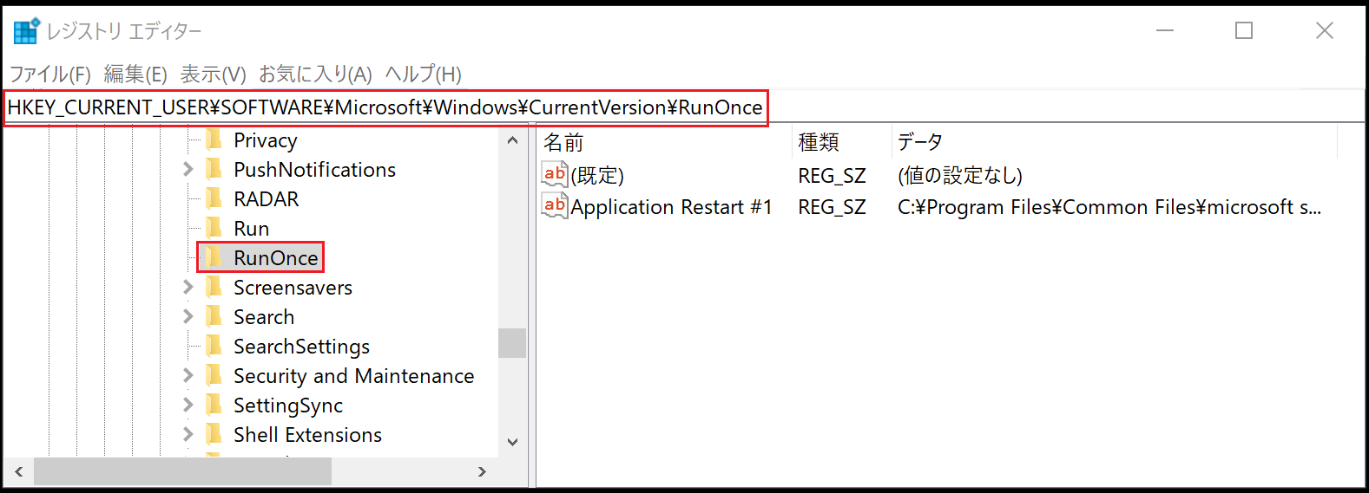Click REG_SZ type of (既定) row
This screenshot has width=1369, height=493.
pos(832,176)
